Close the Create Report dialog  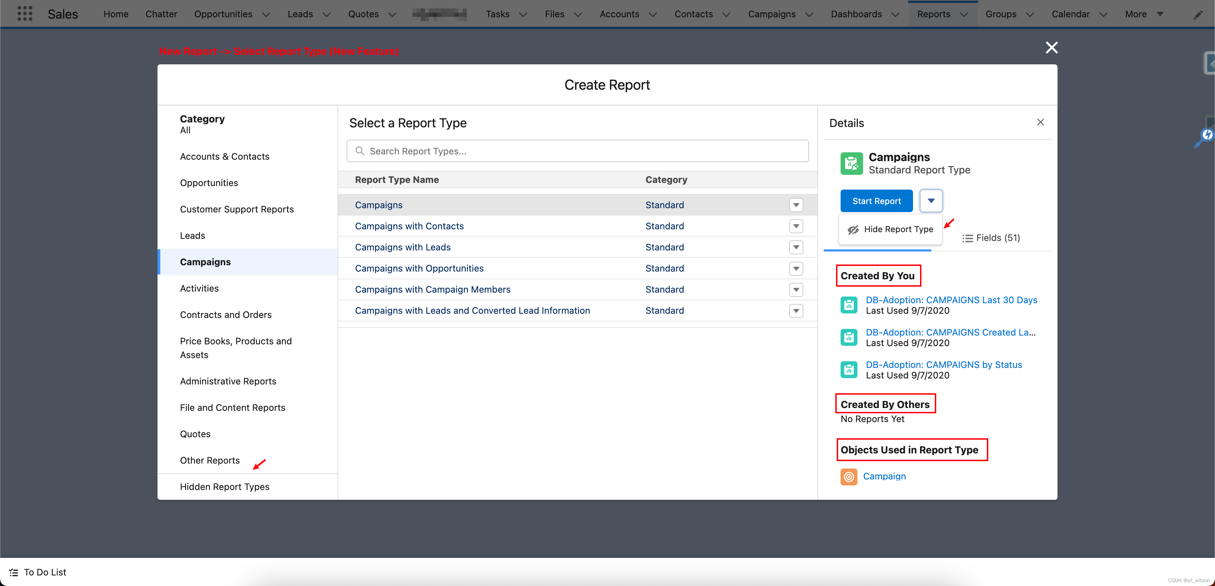(1051, 47)
